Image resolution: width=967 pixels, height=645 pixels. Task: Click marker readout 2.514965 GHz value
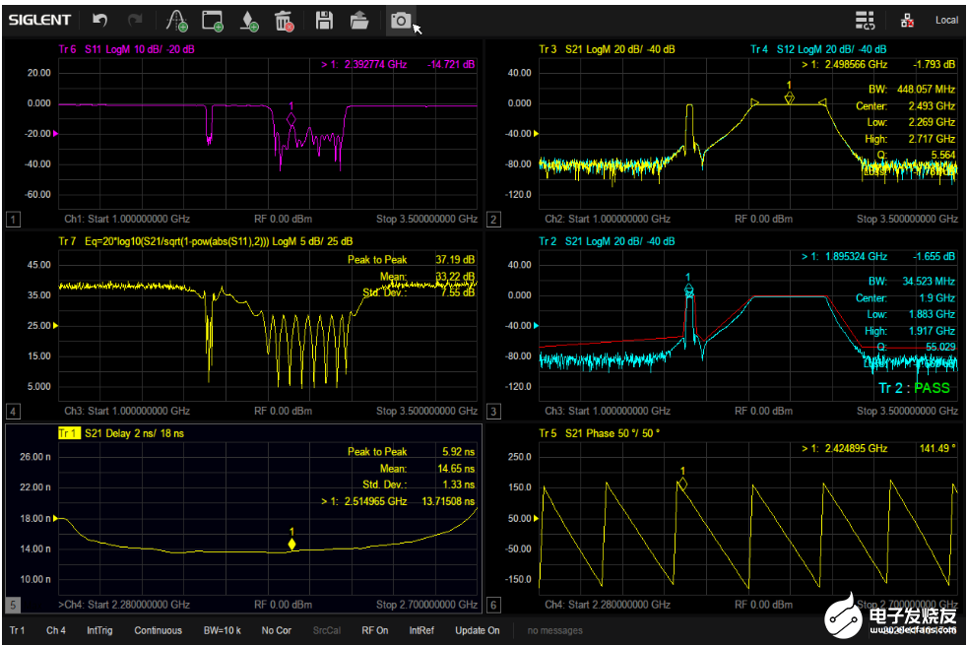[x=375, y=501]
